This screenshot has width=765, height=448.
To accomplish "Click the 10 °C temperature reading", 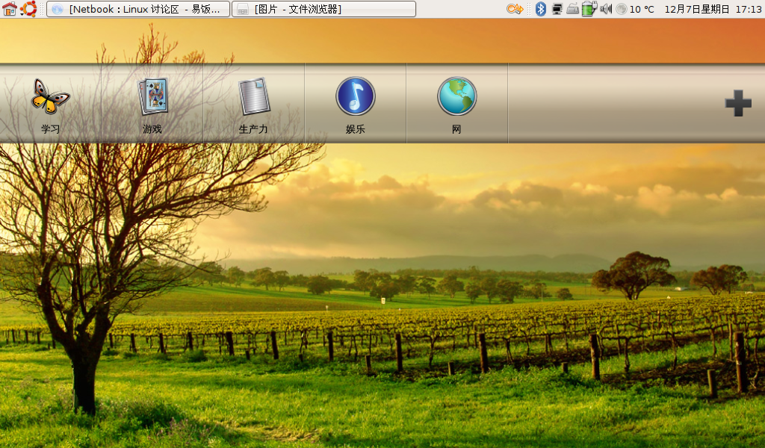I will 642,9.
